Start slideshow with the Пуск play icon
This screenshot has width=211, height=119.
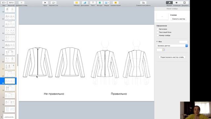point(45,3)
